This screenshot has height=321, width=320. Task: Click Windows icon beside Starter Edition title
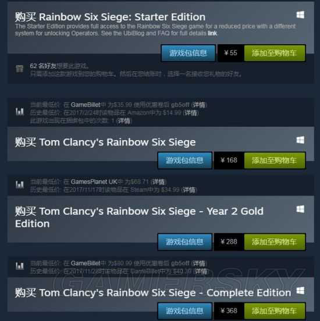300,15
